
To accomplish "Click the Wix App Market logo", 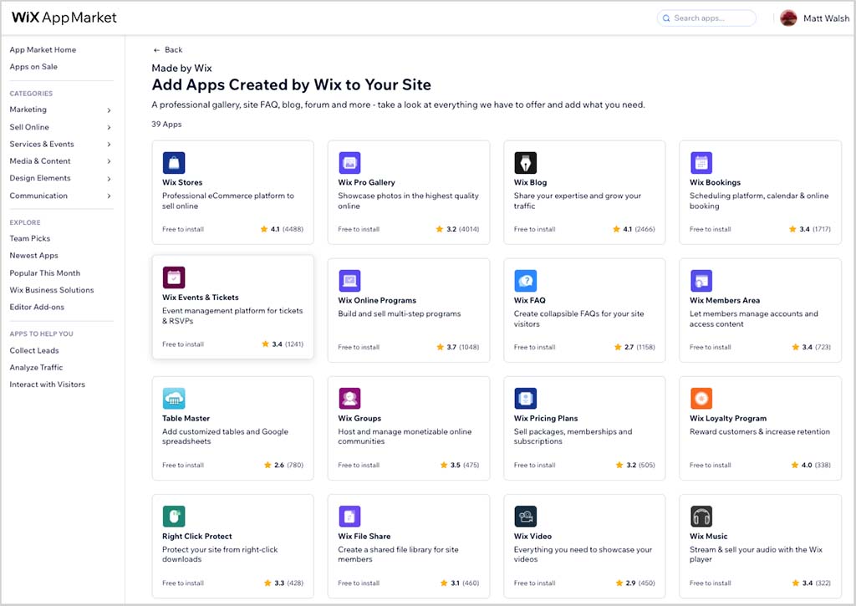I will (64, 18).
